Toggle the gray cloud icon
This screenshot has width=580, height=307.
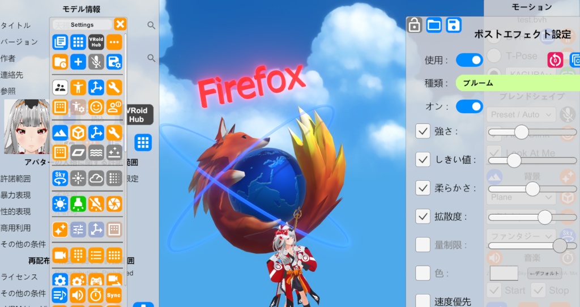(x=96, y=178)
